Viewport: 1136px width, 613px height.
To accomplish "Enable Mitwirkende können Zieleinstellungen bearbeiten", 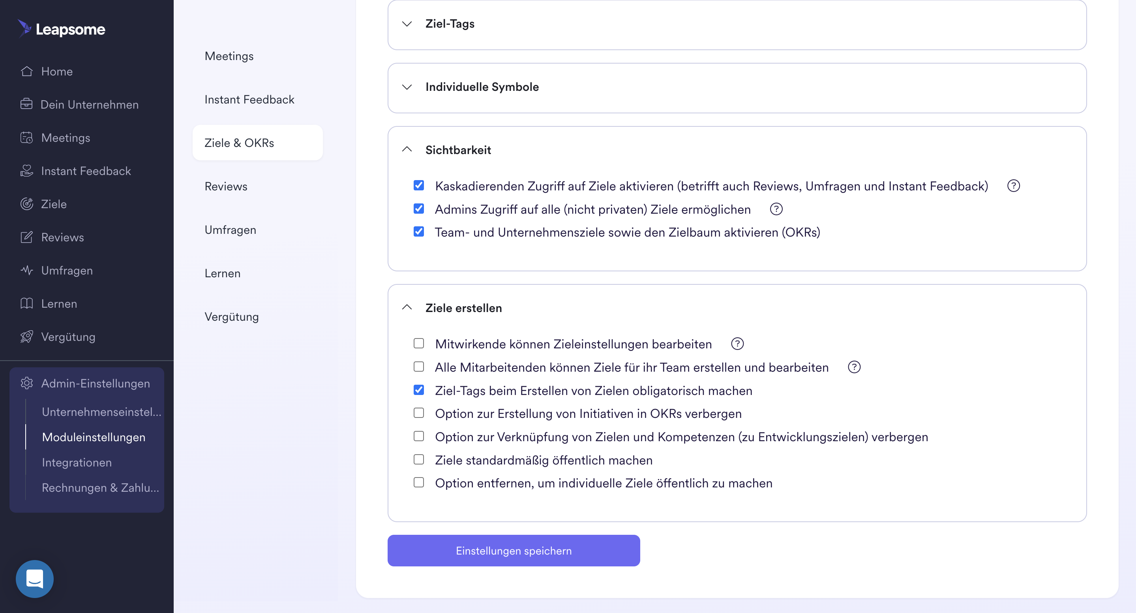I will [418, 343].
